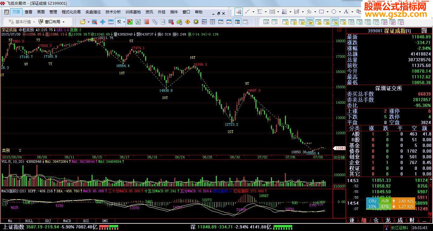Click the 上证指数 status bar label
Screen dimensions: 433x231
pos(14,227)
